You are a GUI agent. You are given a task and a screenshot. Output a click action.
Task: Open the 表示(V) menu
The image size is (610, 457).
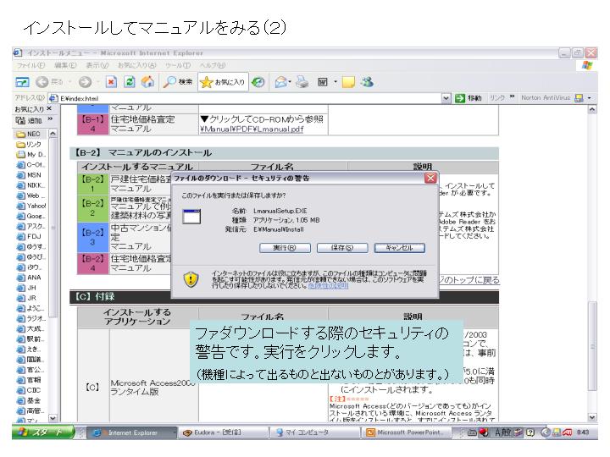97,65
